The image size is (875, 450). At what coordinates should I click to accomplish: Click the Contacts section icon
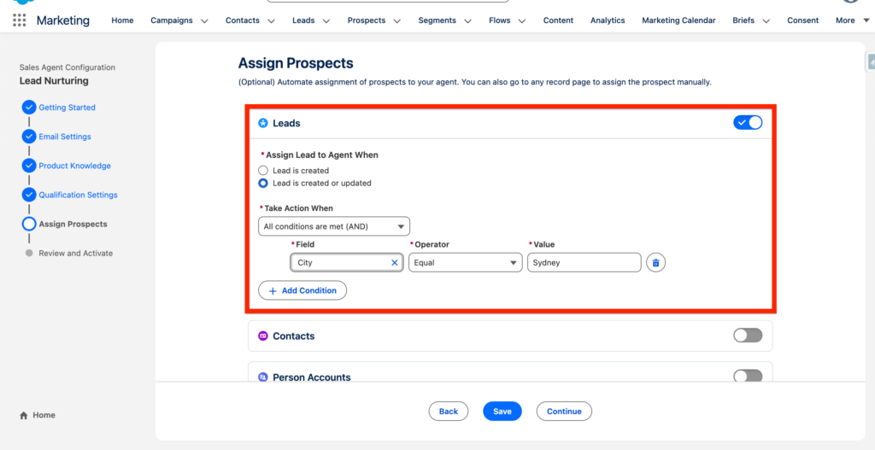(x=263, y=336)
